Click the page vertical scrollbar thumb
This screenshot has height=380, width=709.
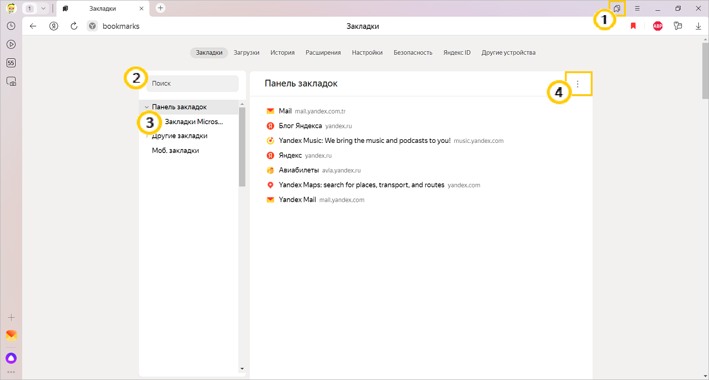(705, 71)
